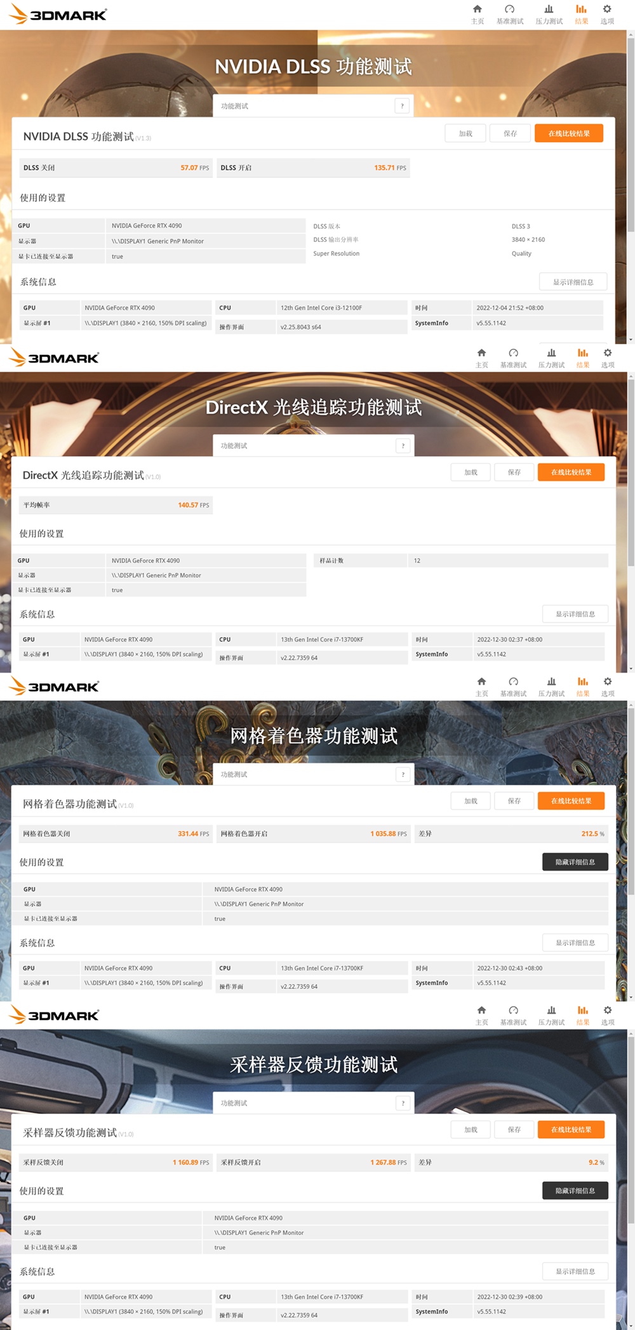Click 在线比较结果 in NVIDIA DLSS 功能测试 panel
635x1330 pixels.
tap(569, 133)
